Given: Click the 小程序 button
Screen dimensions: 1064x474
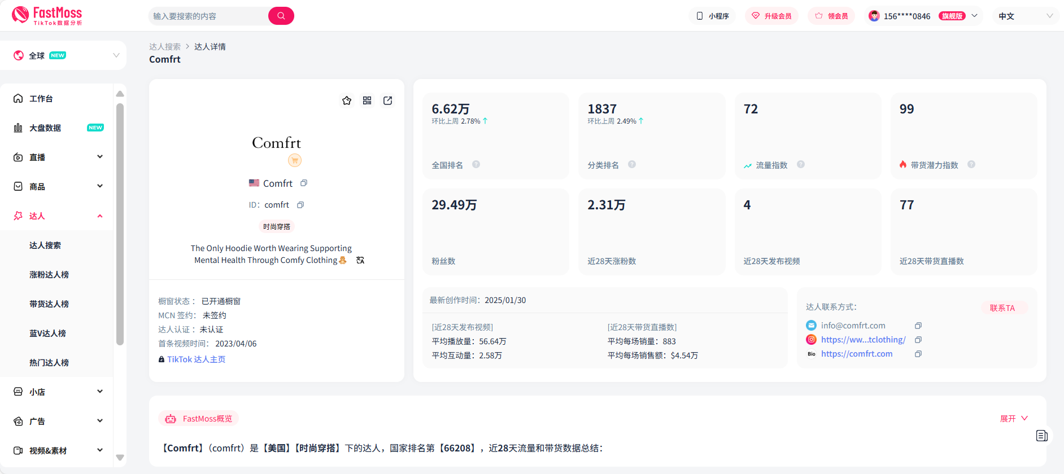Looking at the screenshot, I should tap(713, 16).
